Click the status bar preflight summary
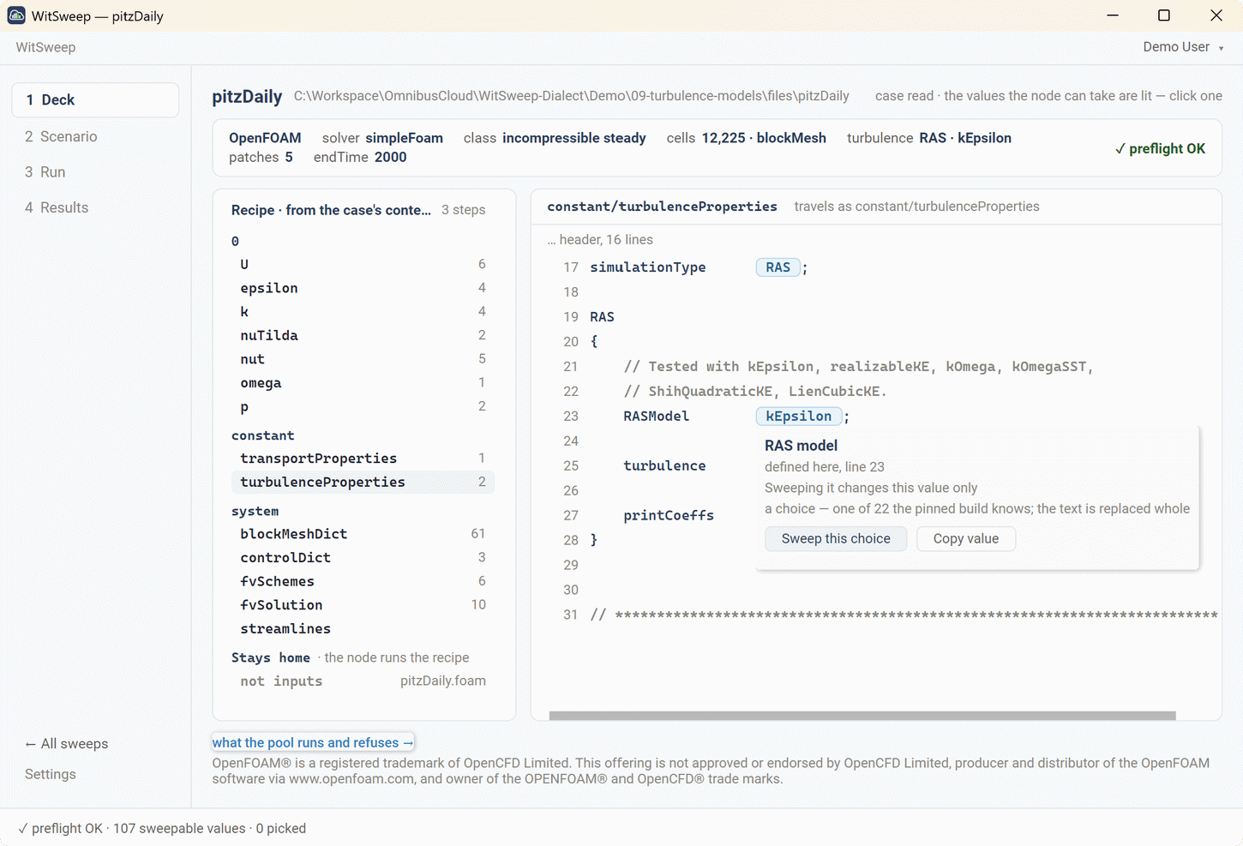Screen dimensions: 1243x846 (162, 828)
